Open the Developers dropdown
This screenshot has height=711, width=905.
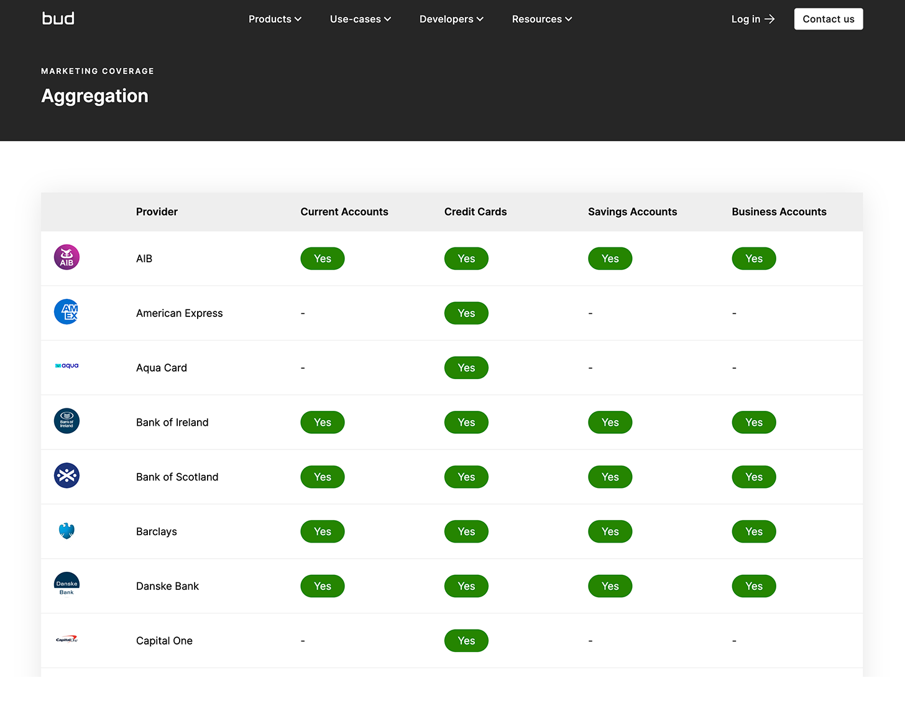point(451,19)
